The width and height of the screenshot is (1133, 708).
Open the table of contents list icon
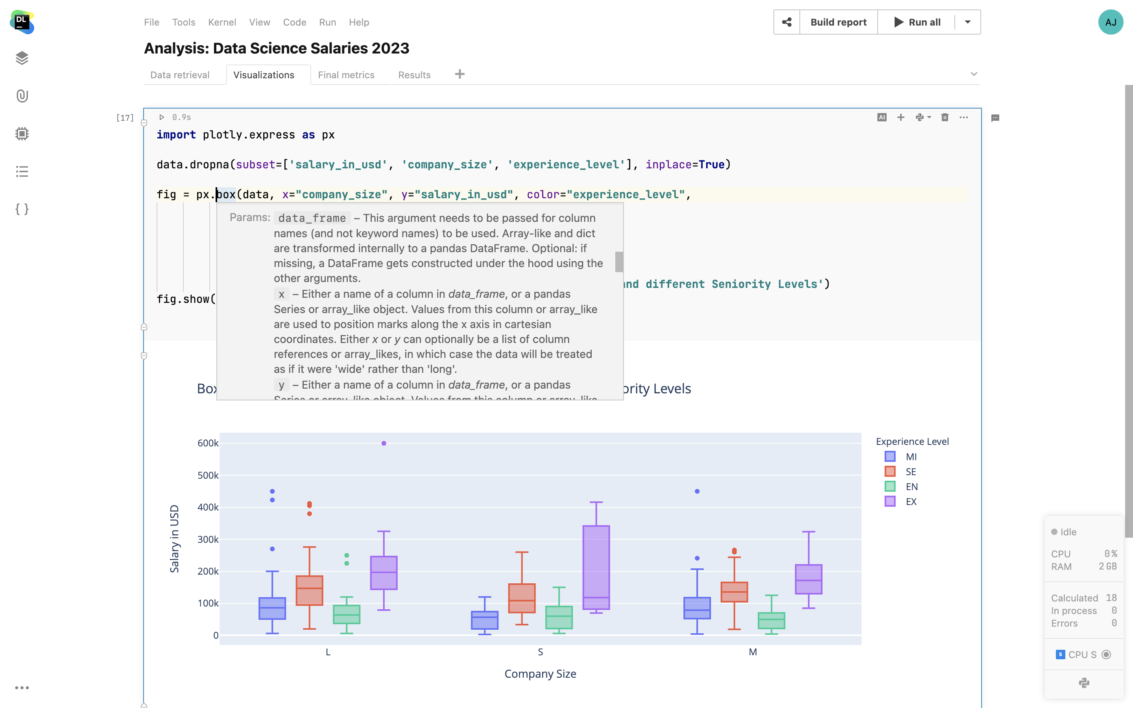coord(22,171)
